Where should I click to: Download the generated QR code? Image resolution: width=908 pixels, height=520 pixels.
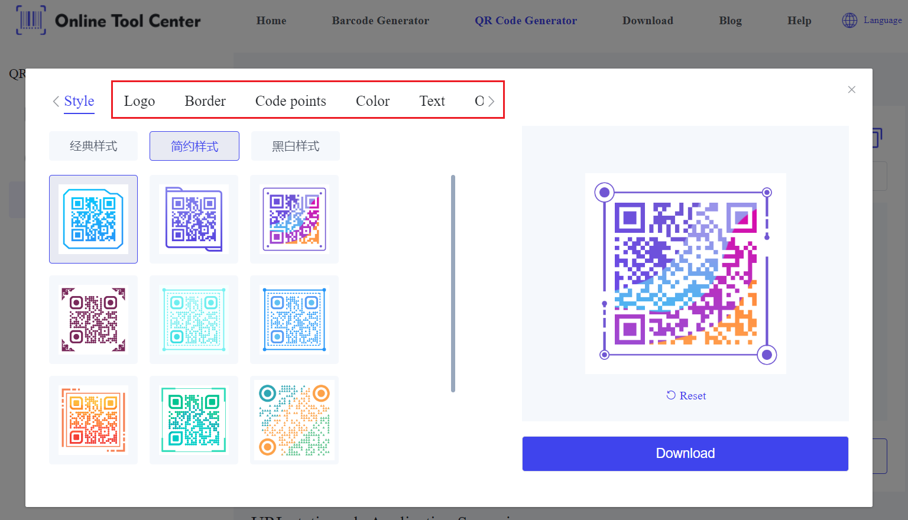coord(685,454)
